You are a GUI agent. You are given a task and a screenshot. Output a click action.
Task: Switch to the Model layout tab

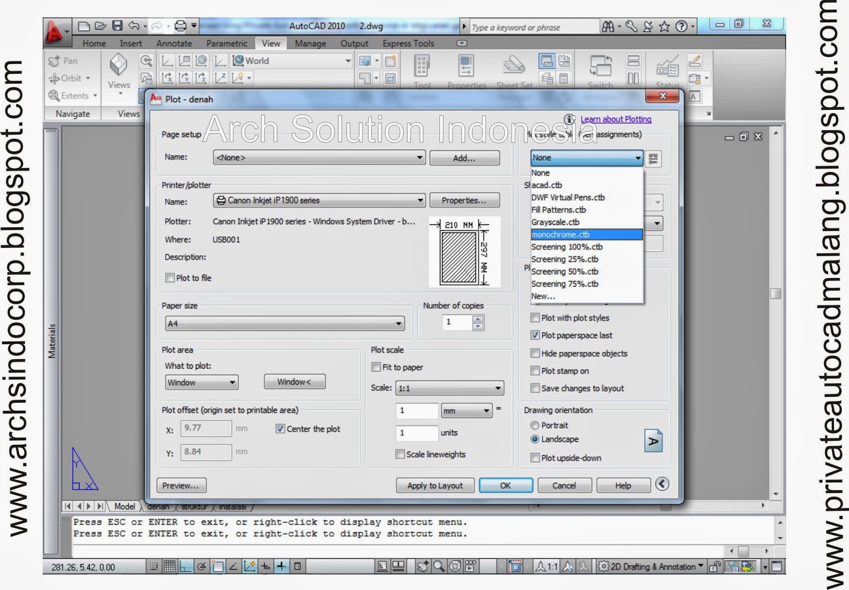pos(125,507)
